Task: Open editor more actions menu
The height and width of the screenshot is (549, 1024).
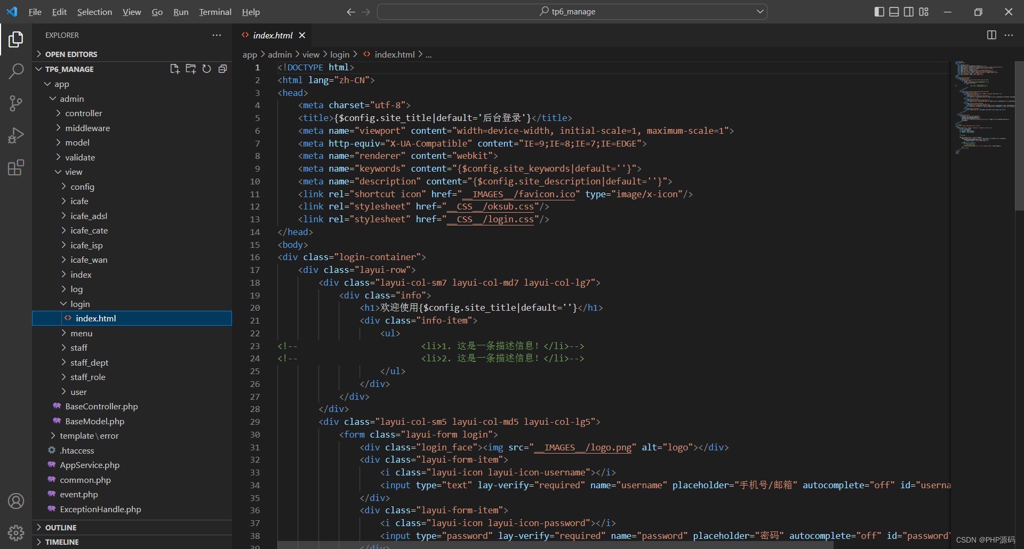Action: [1009, 35]
